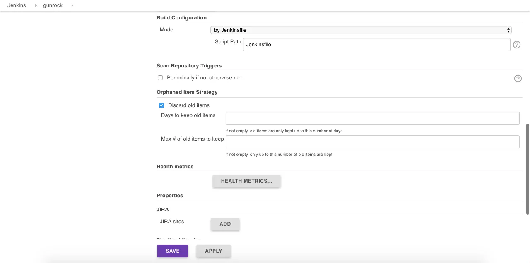Open help for Periodically if not otherwise run
Screen dimensions: 530x263
coord(518,79)
